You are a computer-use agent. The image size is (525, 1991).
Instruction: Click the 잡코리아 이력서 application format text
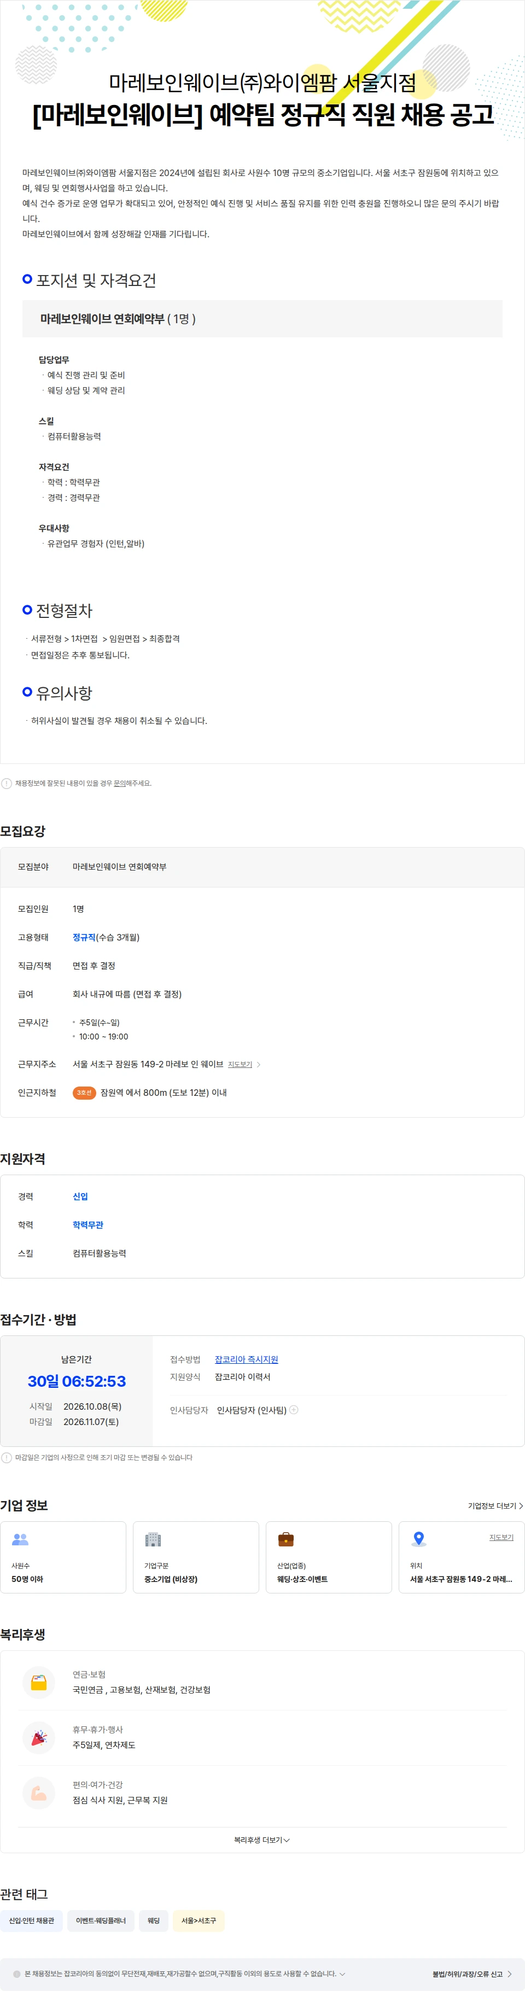pos(243,1376)
